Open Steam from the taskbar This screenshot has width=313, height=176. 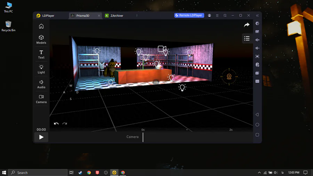coord(80,173)
